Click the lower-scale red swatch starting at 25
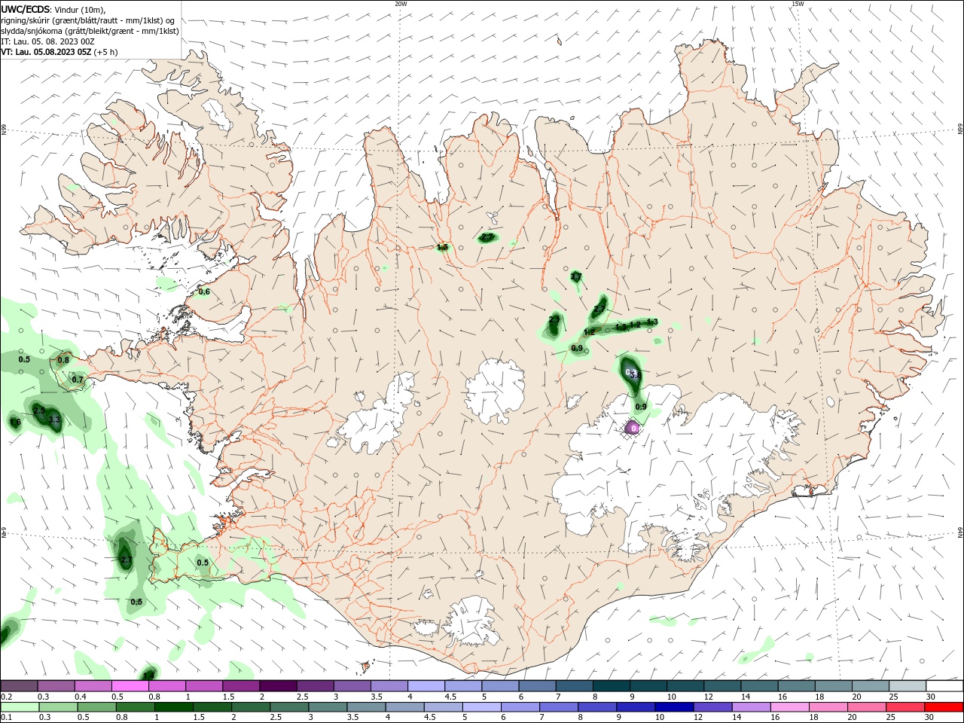This screenshot has width=964, height=723. pos(905,707)
